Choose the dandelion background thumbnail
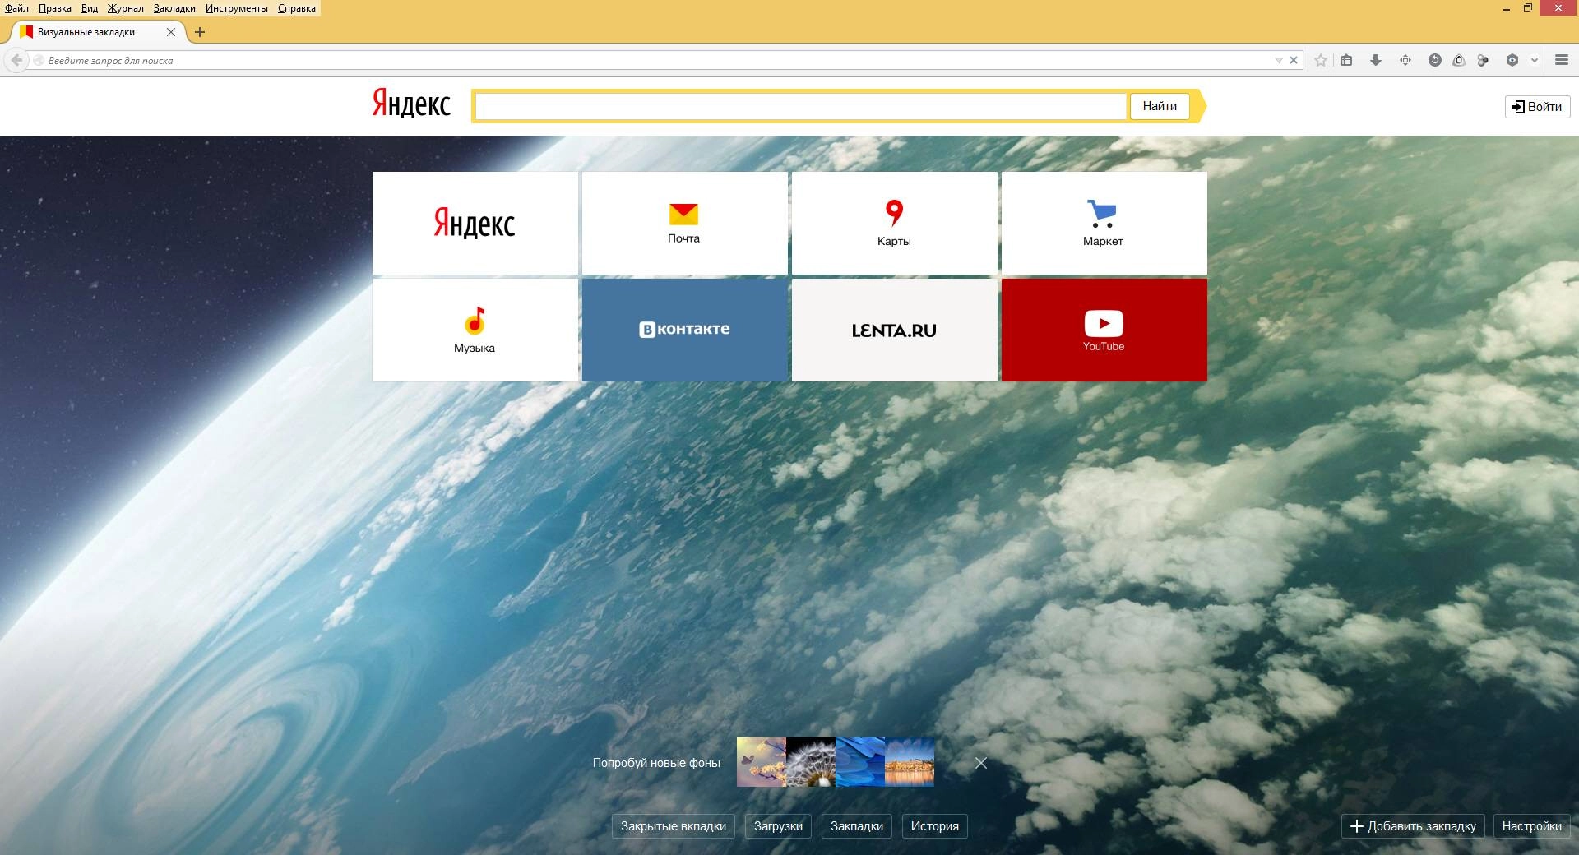Viewport: 1579px width, 855px height. click(x=811, y=762)
